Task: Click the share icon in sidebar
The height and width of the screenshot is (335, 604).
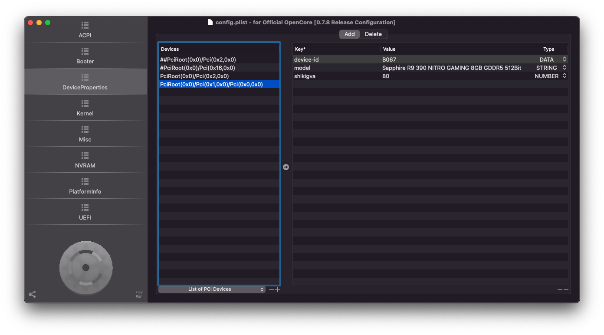Action: coord(32,294)
